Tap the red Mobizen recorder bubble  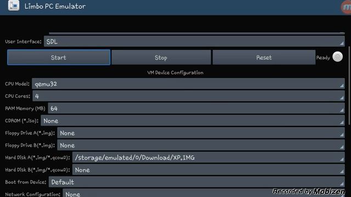(346, 7)
